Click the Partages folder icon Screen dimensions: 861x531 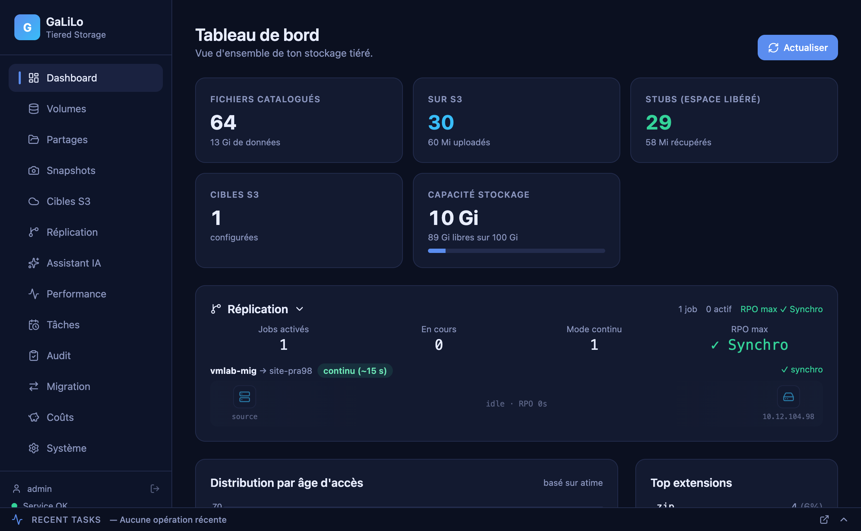[x=34, y=140]
